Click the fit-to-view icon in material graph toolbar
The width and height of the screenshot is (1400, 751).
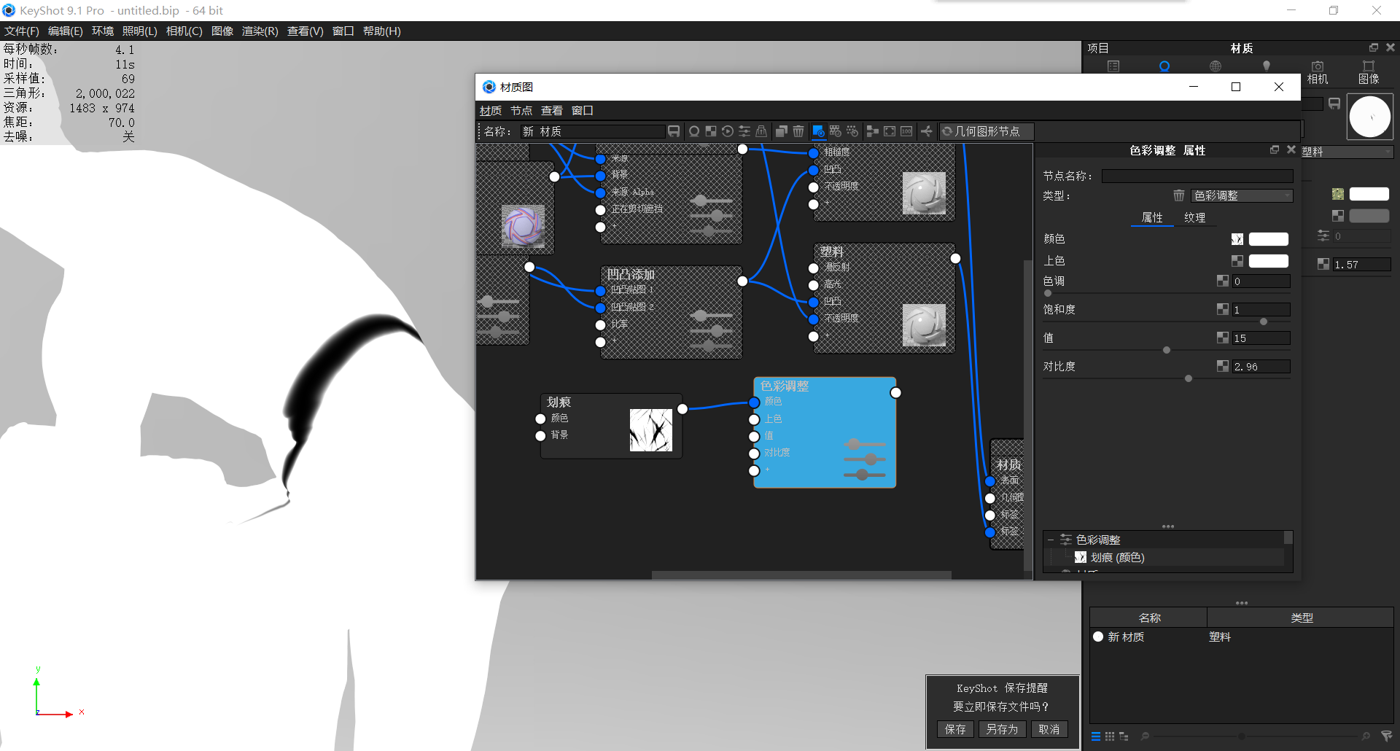[x=890, y=131]
